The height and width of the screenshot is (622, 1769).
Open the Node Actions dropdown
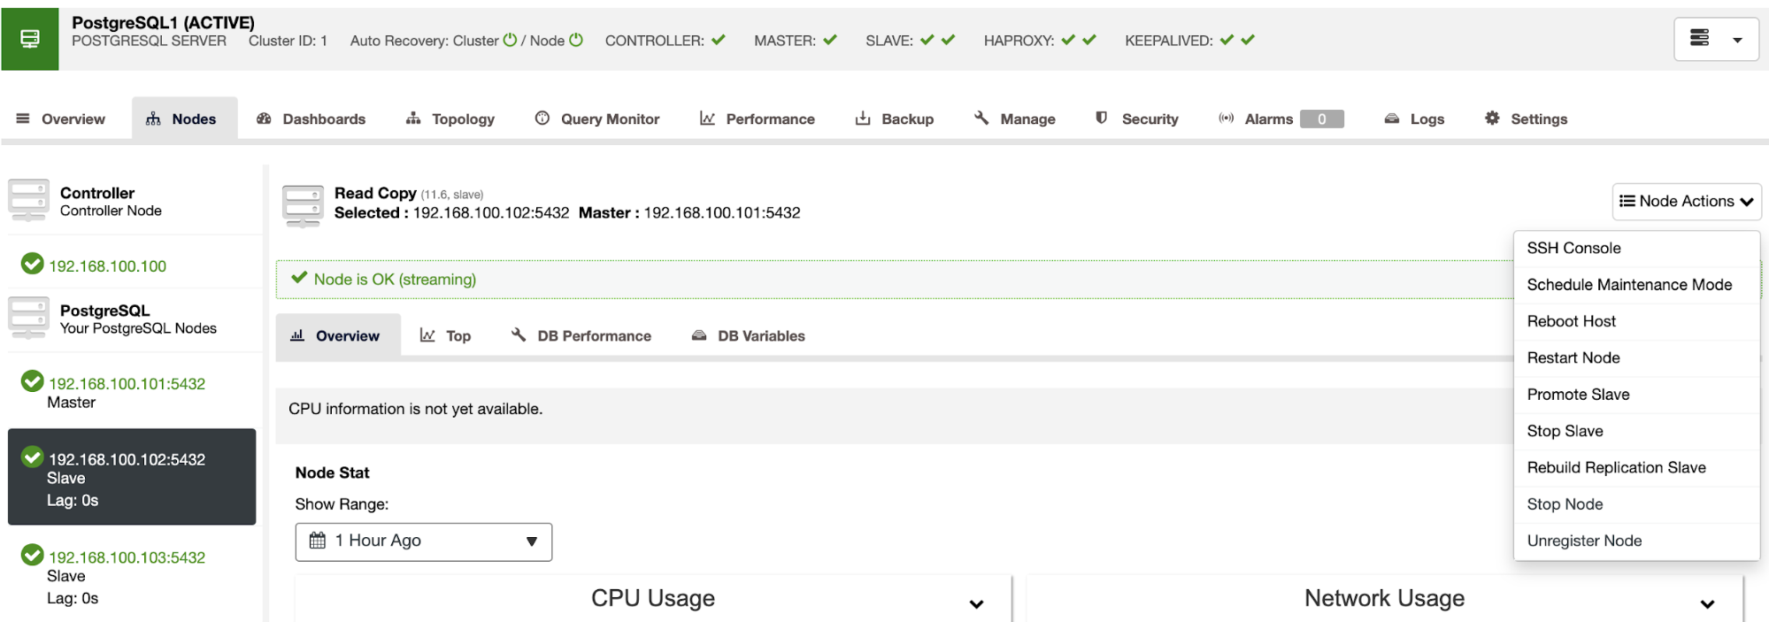pyautogui.click(x=1687, y=201)
